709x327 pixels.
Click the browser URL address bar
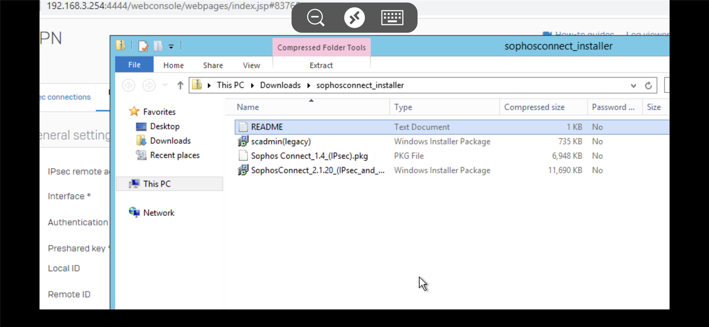170,6
